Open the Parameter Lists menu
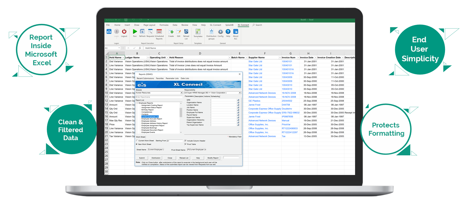The image size is (468, 200). tap(172, 78)
